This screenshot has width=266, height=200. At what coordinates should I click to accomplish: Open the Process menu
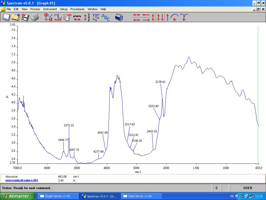coord(35,9)
